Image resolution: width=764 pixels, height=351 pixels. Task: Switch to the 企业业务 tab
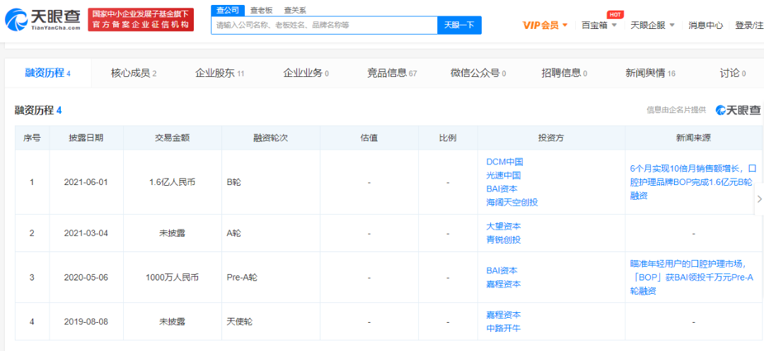click(306, 73)
